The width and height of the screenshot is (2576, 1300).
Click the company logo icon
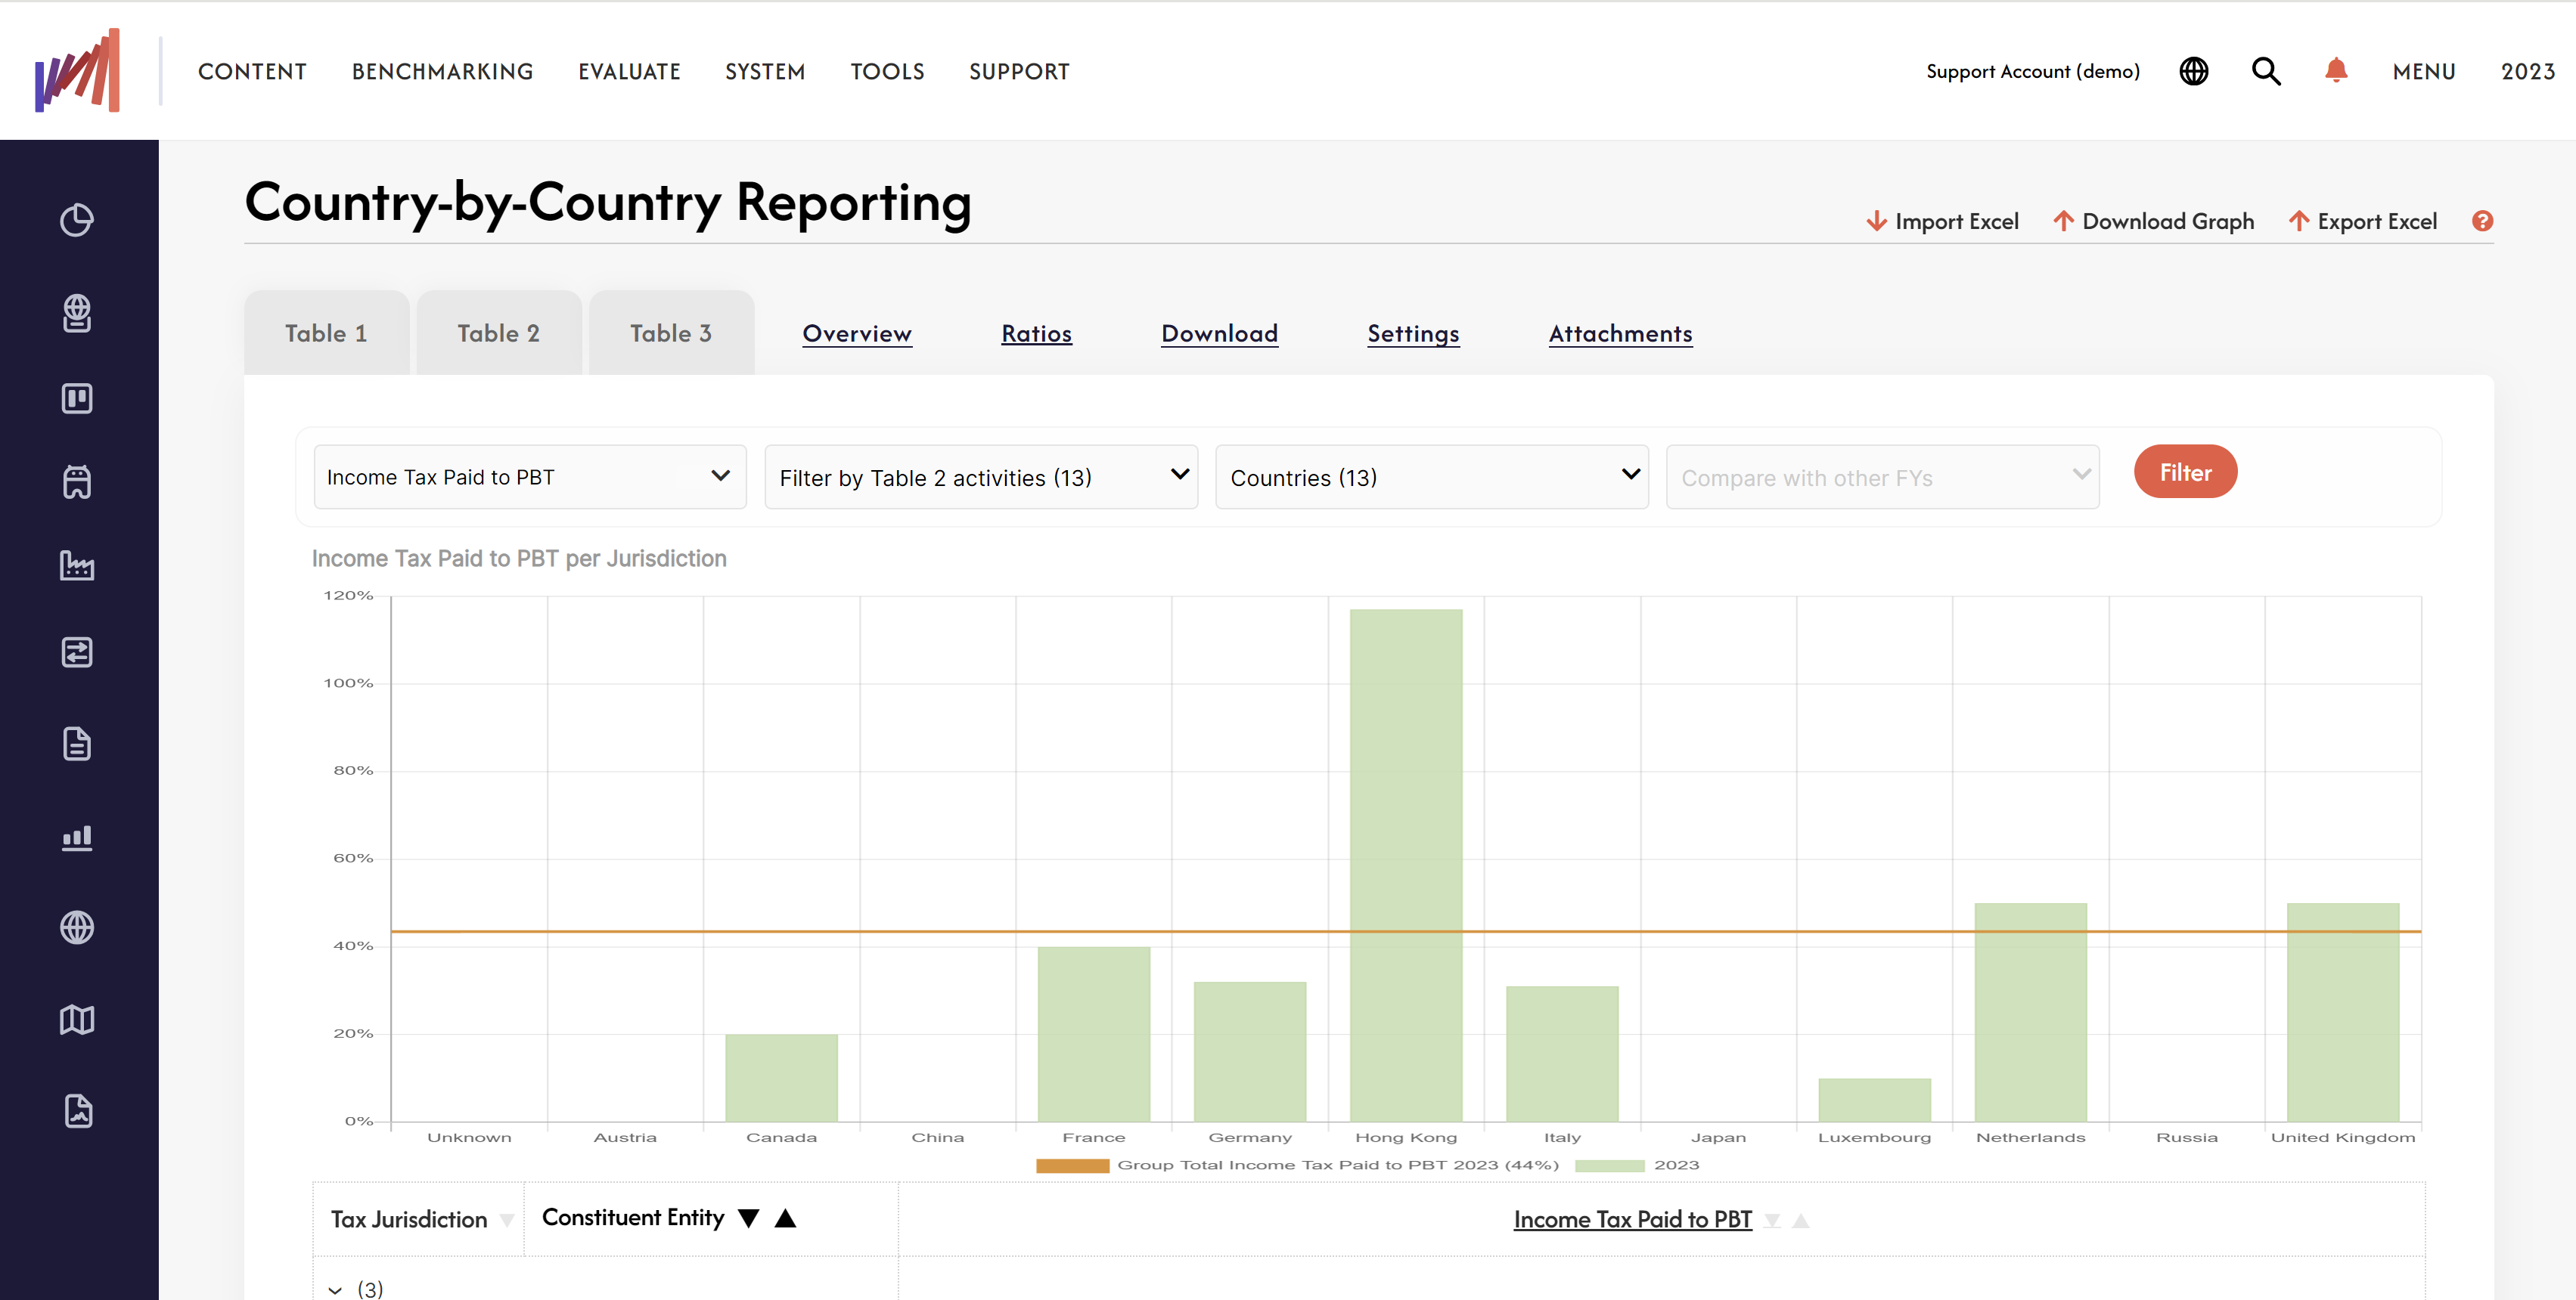77,70
